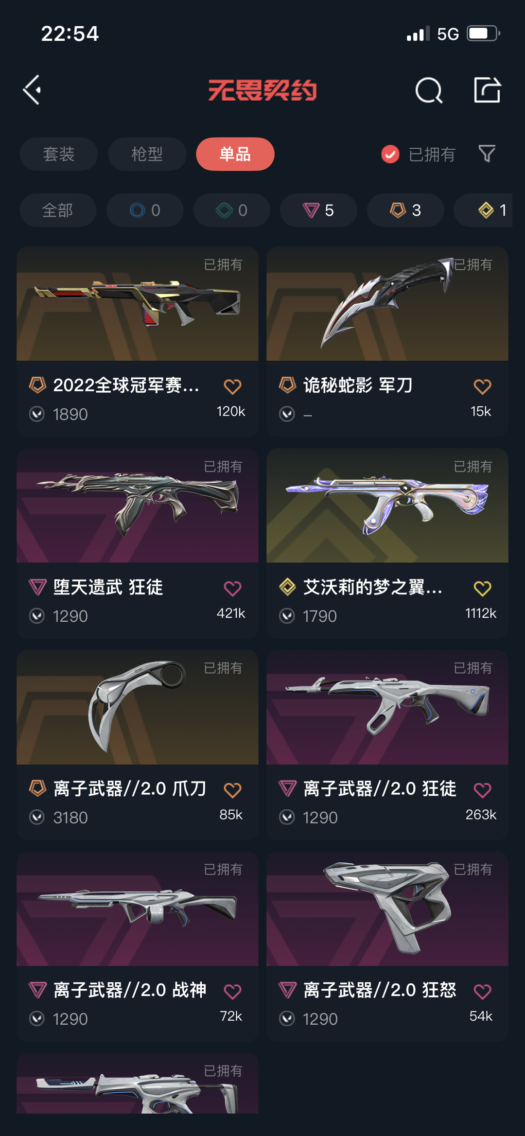The width and height of the screenshot is (525, 1136).
Task: Switch to the 套装 tab
Action: [x=59, y=154]
